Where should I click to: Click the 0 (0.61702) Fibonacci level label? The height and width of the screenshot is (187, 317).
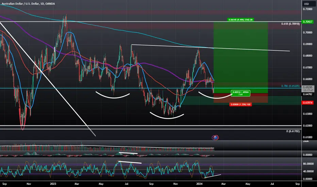293,131
